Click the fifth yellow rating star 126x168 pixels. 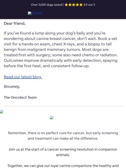(81, 5)
